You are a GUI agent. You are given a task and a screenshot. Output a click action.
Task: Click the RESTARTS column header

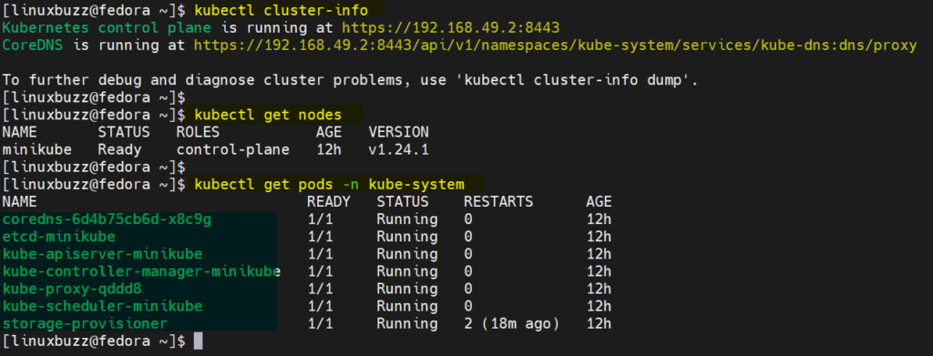pyautogui.click(x=498, y=201)
